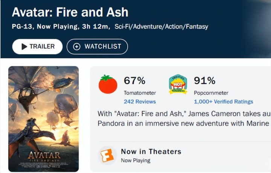Open the 242 Reviews link
The image size is (271, 173).
point(140,102)
